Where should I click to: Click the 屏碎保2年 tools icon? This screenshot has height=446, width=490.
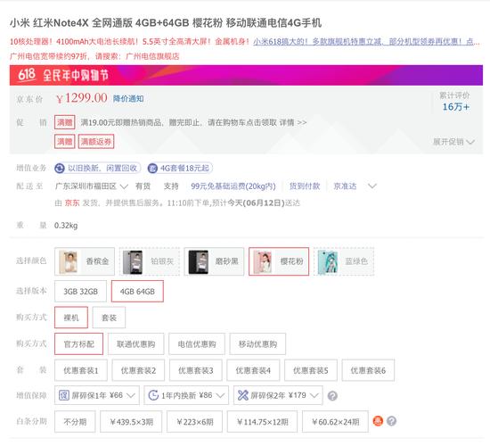(243, 395)
